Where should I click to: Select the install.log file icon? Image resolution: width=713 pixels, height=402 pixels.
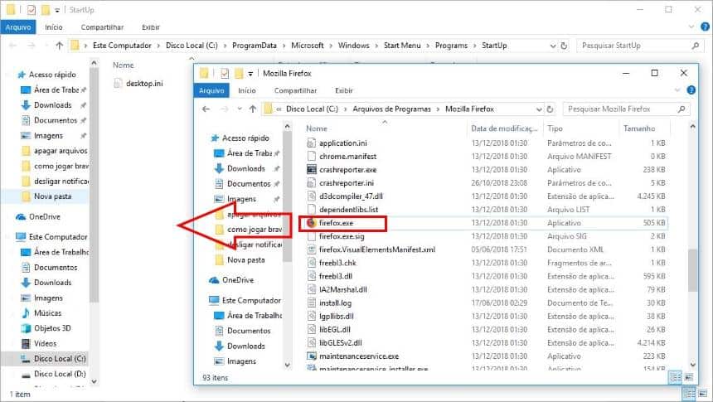pyautogui.click(x=311, y=303)
